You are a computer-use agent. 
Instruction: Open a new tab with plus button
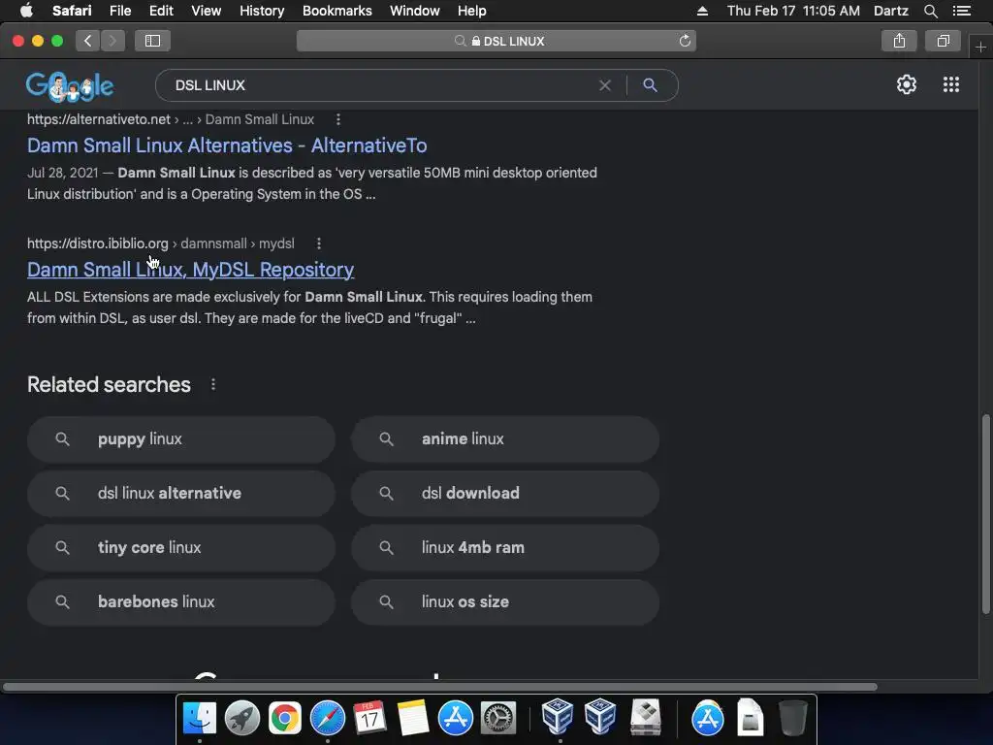(980, 47)
